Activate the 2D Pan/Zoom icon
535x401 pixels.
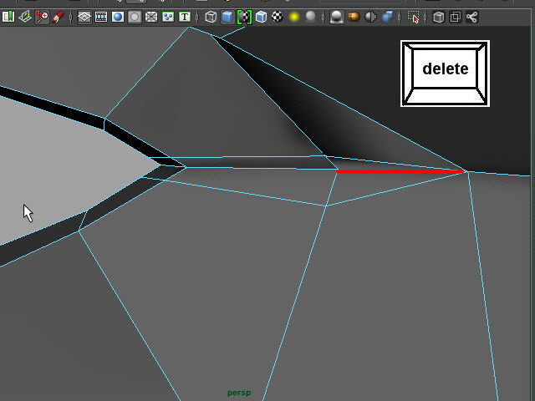[42, 17]
